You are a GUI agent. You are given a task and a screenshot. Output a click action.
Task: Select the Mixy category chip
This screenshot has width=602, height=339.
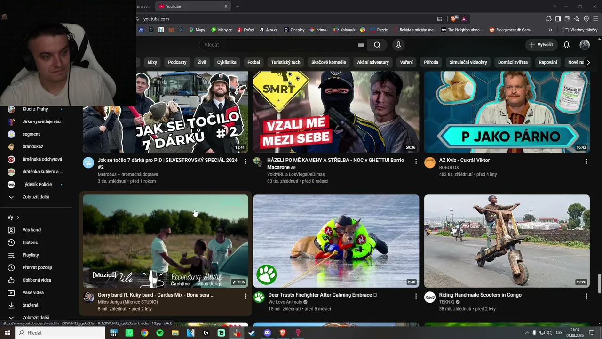(x=152, y=62)
